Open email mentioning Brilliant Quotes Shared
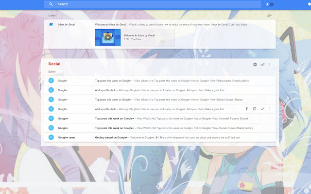 (160, 99)
